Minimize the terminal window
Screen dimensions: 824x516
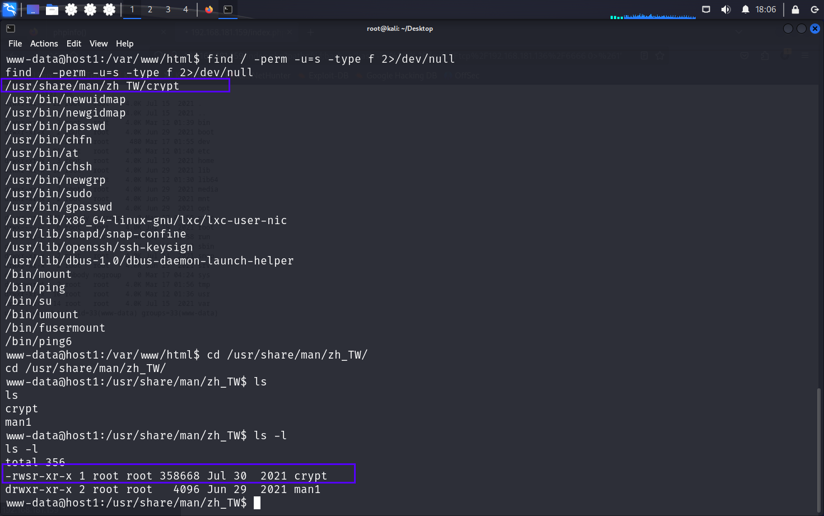[788, 29]
